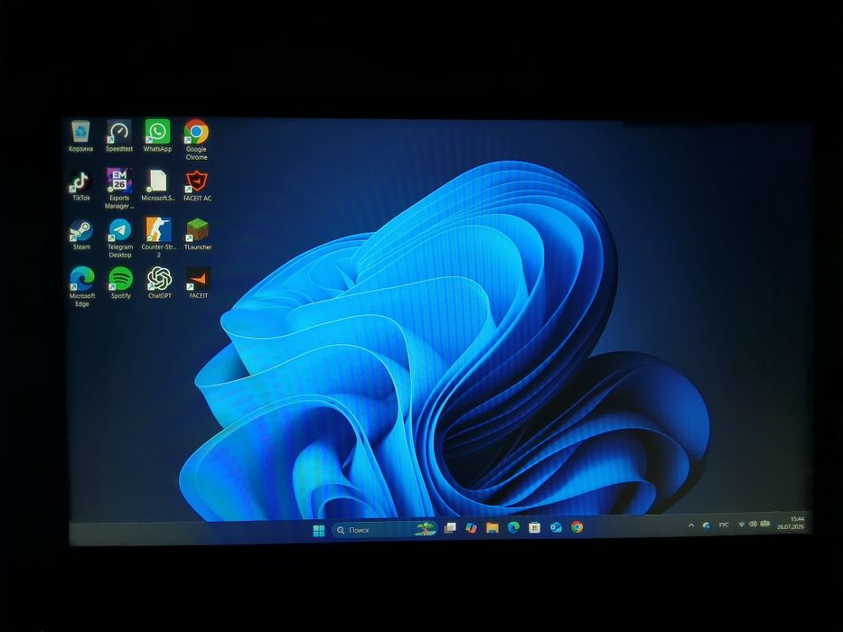Viewport: 843px width, 632px height.
Task: Select the ChatGPT desktop shortcut
Action: pos(159,283)
